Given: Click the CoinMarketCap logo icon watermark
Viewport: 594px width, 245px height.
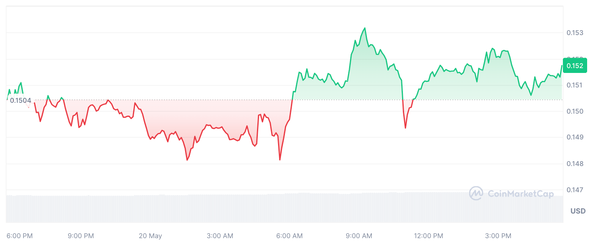Looking at the screenshot, I should click(476, 193).
